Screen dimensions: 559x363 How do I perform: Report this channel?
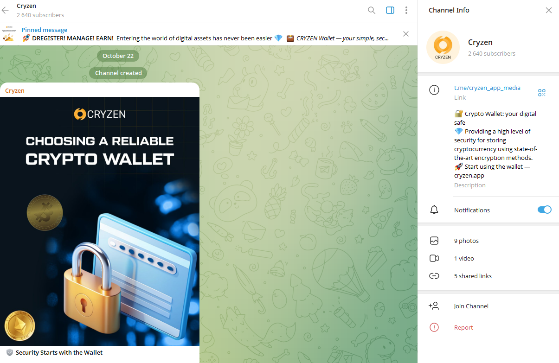(x=463, y=327)
